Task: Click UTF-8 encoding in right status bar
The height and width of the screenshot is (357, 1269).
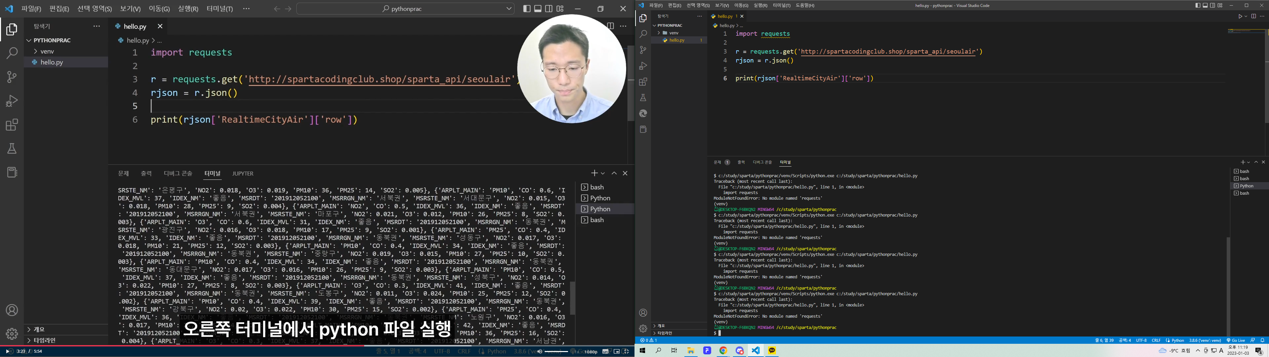Action: [x=1141, y=340]
